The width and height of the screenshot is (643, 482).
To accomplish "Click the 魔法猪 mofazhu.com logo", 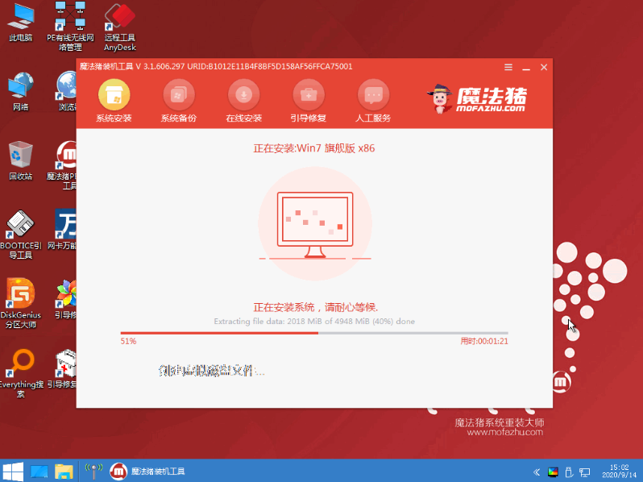I will 477,98.
